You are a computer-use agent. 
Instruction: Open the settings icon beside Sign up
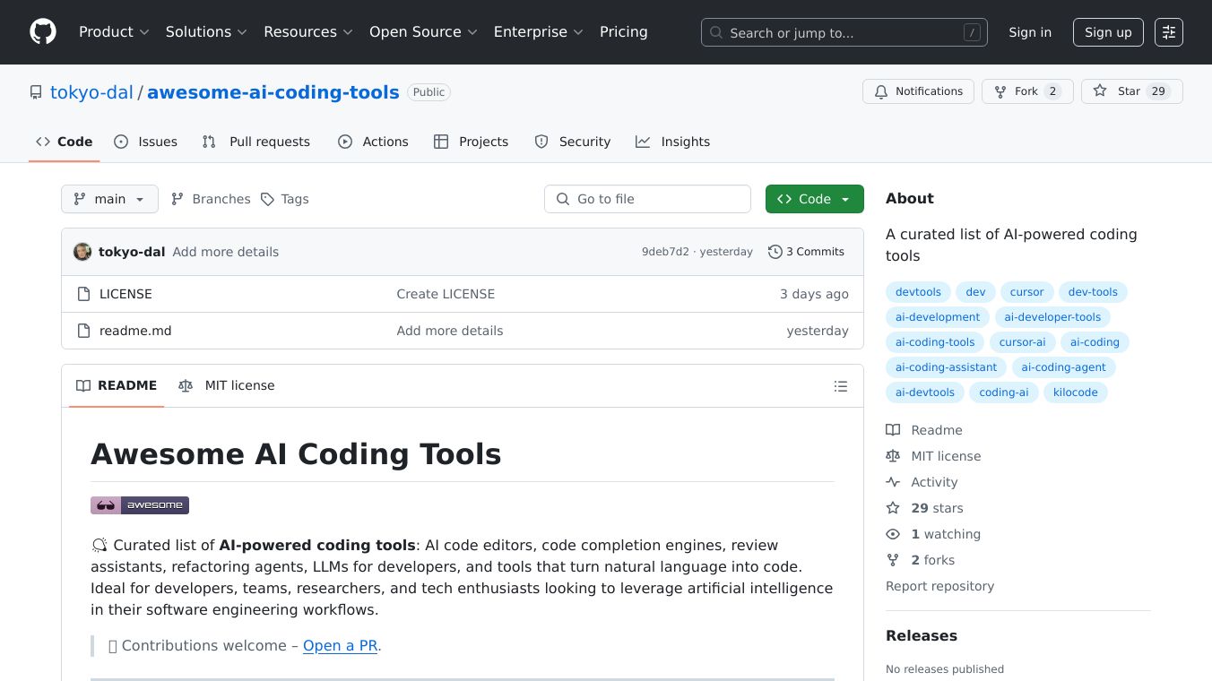pyautogui.click(x=1168, y=32)
